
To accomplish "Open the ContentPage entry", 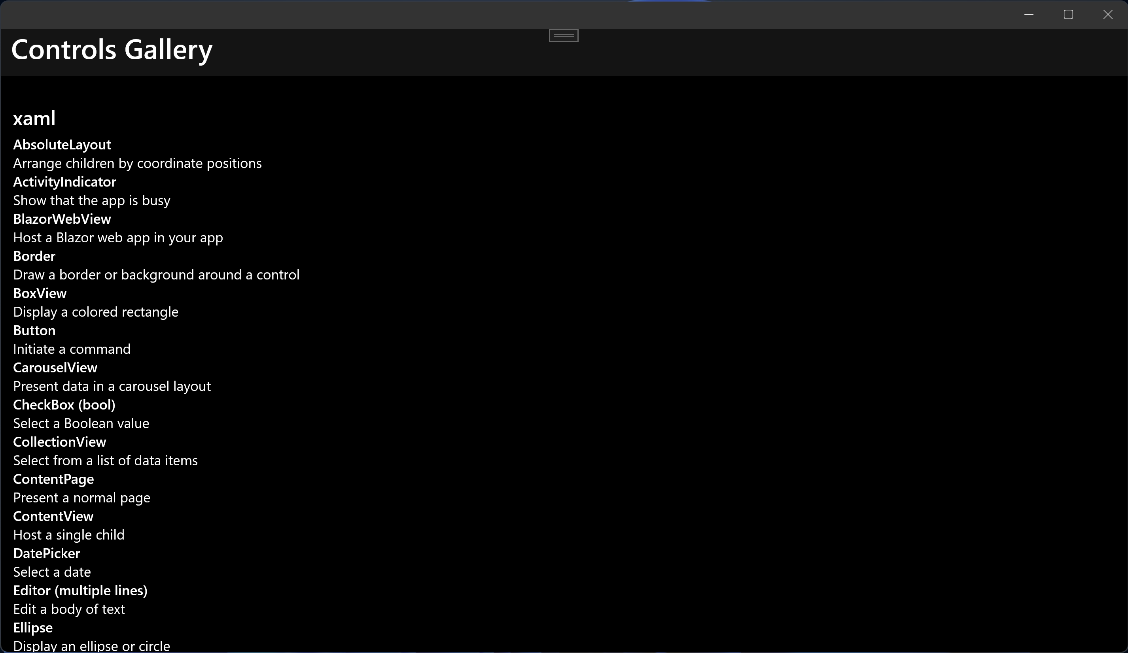I will coord(54,479).
